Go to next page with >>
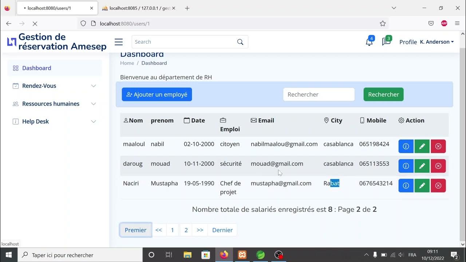 tap(200, 230)
